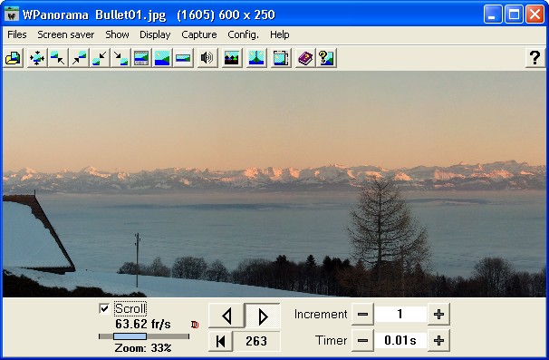Click the panorama image of snowy mountains
This screenshot has height=360, width=549.
[x=274, y=184]
